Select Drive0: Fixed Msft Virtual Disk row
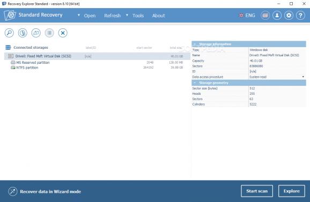This screenshot has width=310, height=202. click(x=97, y=56)
